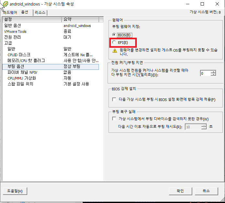The width and height of the screenshot is (225, 203).
Task: Enable failed boot recovery checkbox (W)
Action: (114, 119)
